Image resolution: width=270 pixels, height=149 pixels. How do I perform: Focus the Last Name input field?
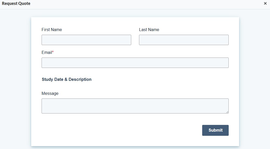point(184,40)
